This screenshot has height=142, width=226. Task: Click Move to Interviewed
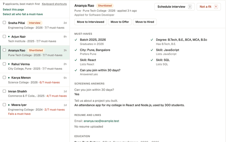coord(90,22)
